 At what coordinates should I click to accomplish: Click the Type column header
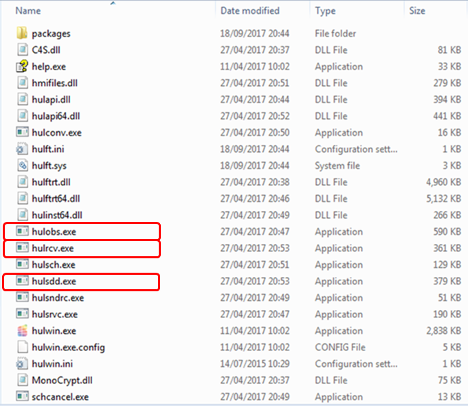tap(325, 11)
